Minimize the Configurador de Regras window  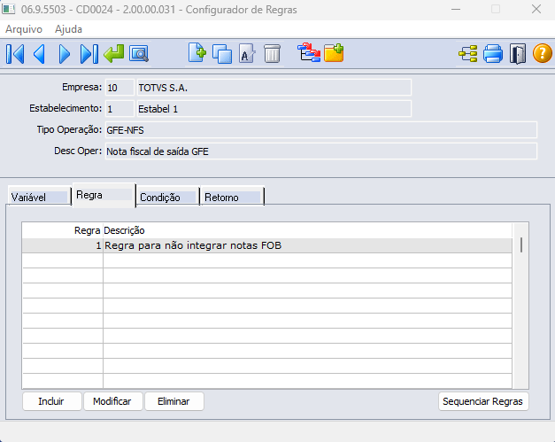456,9
